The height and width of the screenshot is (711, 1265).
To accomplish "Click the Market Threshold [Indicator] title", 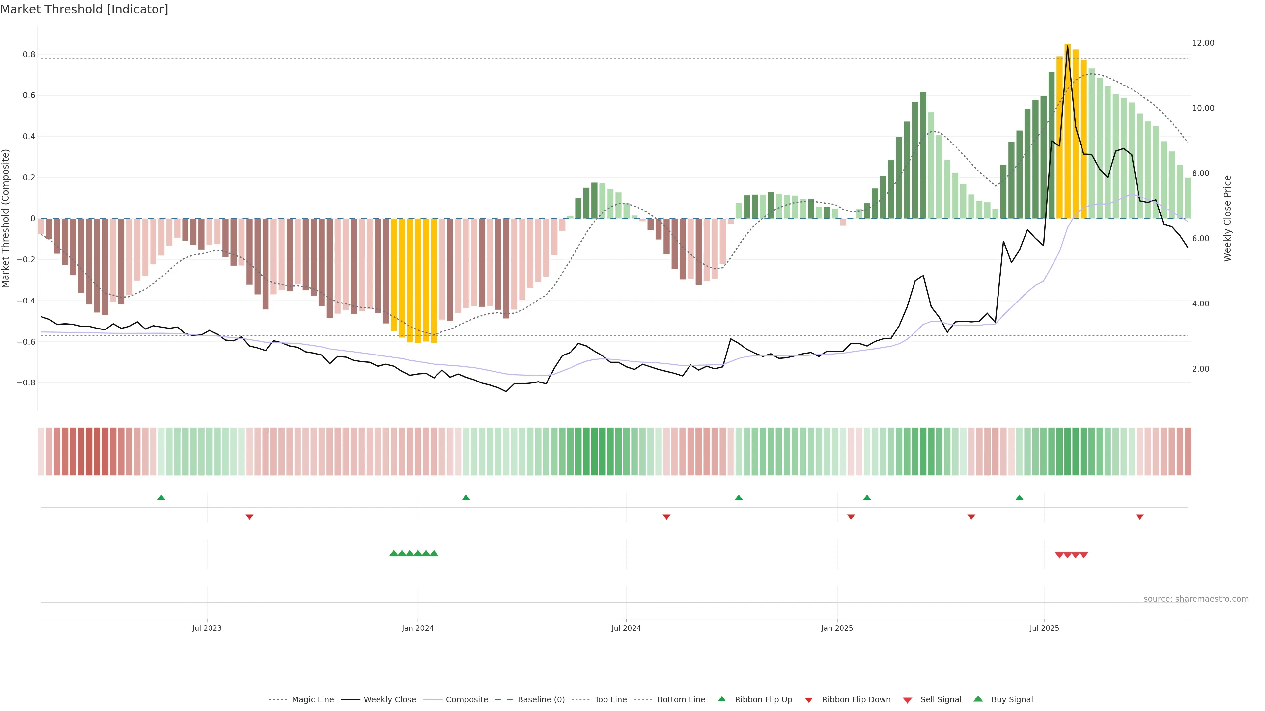I will [x=84, y=9].
